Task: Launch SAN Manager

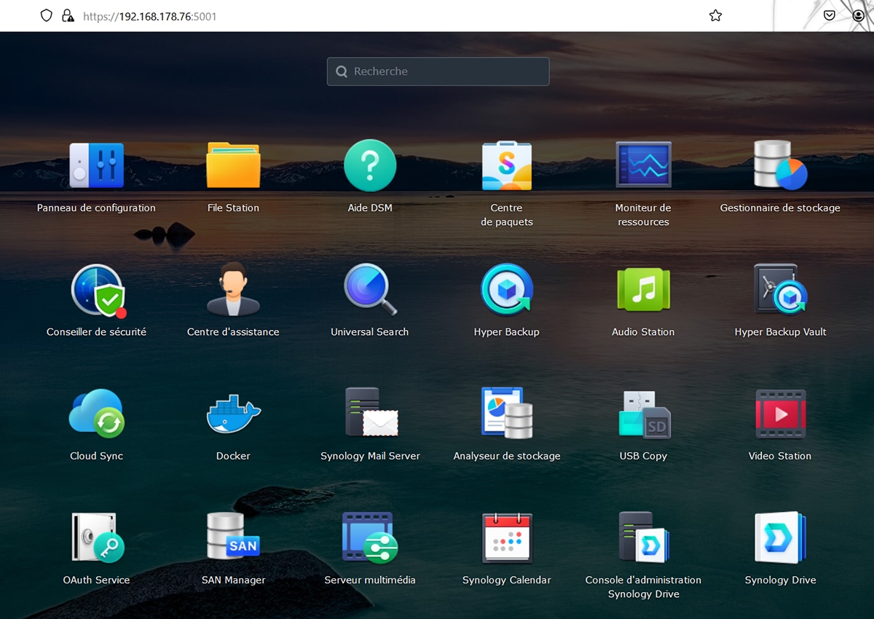Action: (x=233, y=537)
